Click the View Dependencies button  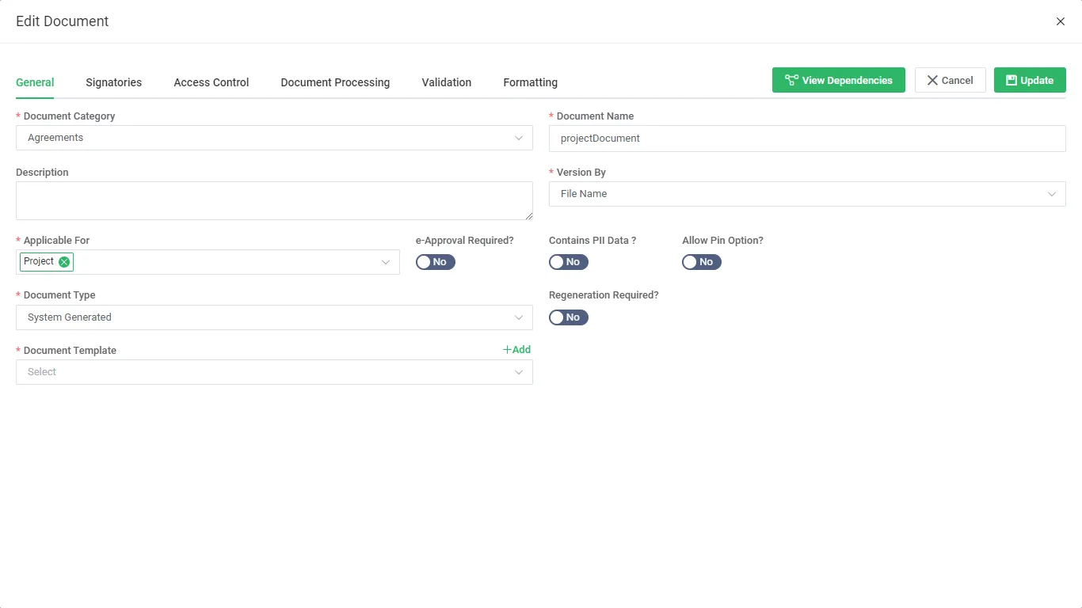coord(838,80)
